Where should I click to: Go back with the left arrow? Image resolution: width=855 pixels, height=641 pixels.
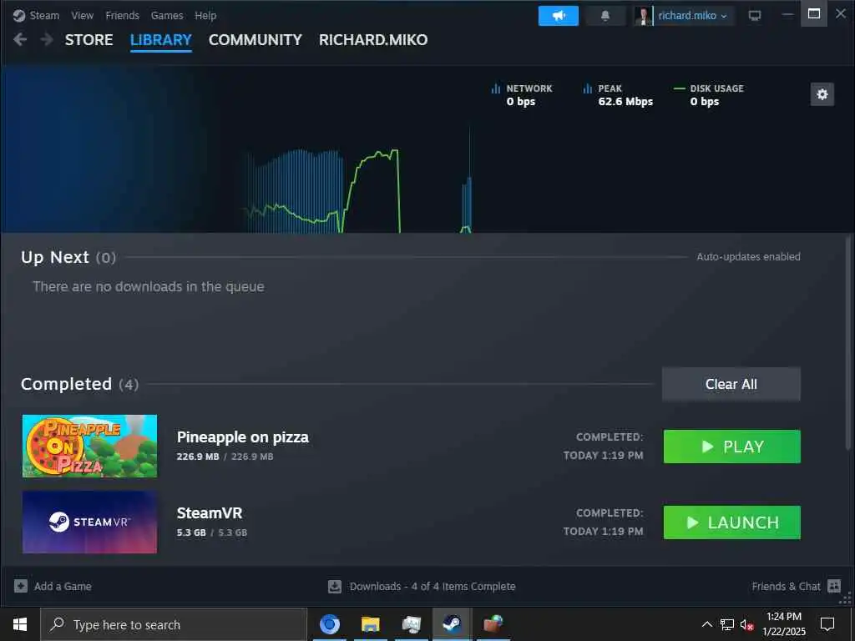pyautogui.click(x=20, y=39)
